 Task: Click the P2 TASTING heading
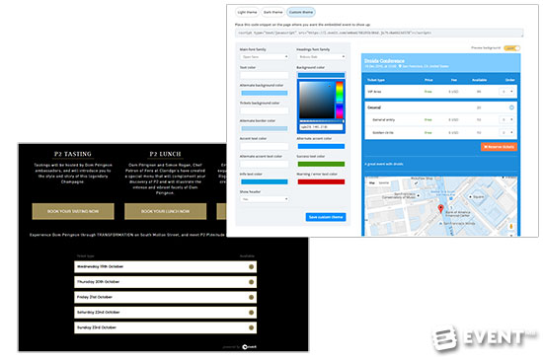(x=73, y=154)
